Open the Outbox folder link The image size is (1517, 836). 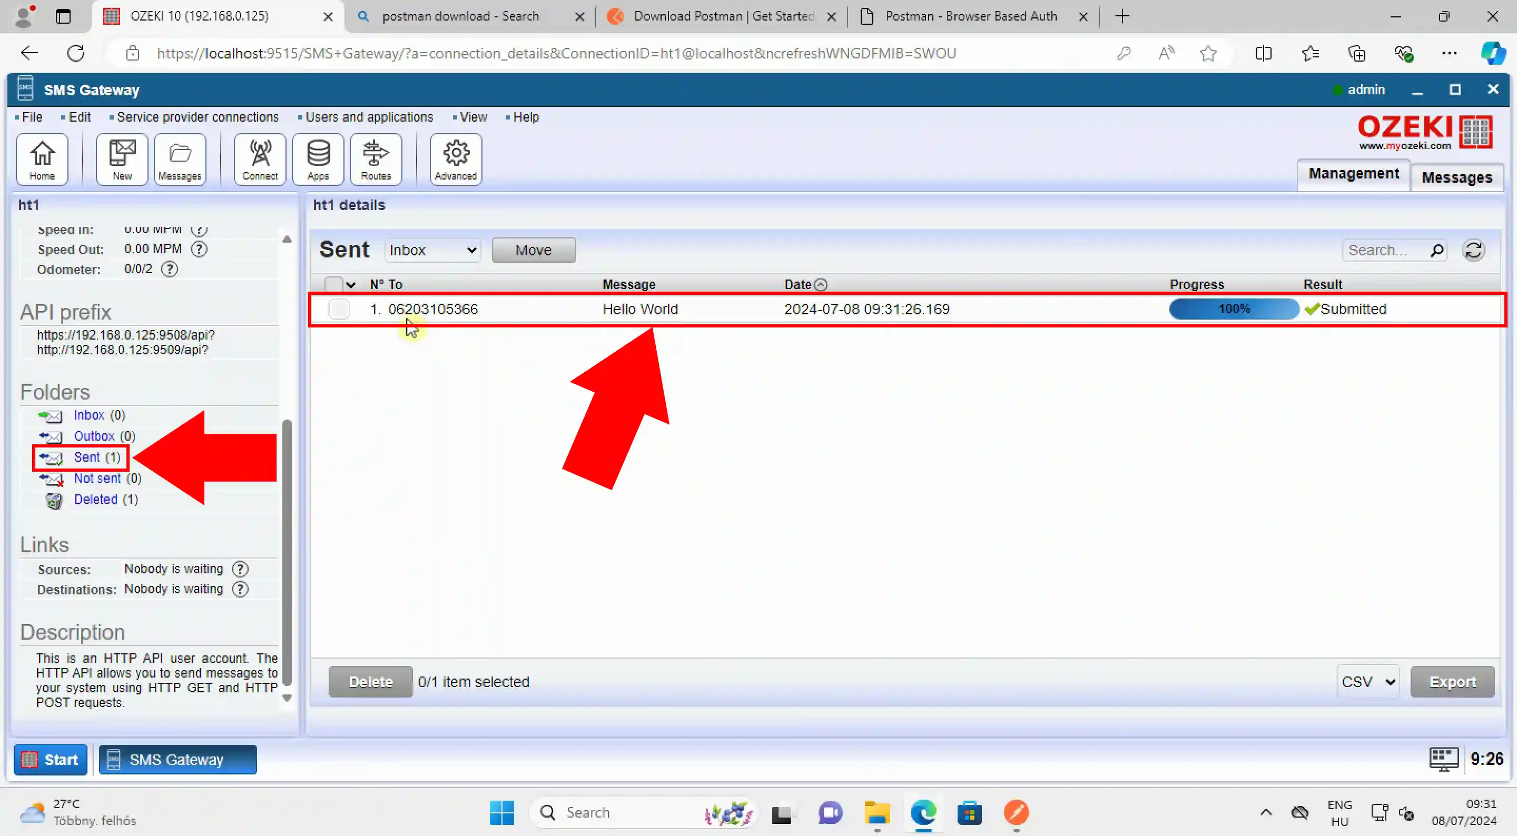pyautogui.click(x=94, y=436)
